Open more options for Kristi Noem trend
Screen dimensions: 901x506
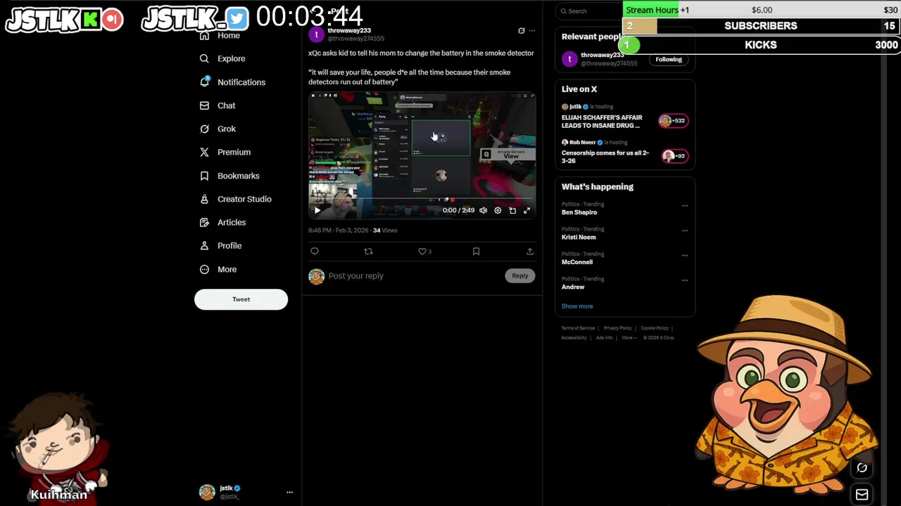(x=684, y=231)
